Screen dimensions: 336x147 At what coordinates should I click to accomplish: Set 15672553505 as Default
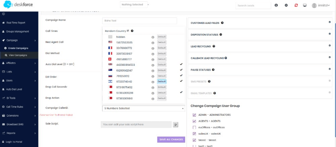(162, 42)
